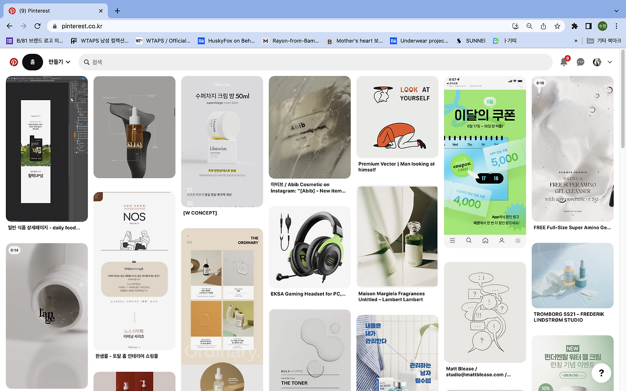Open the Chrome three-dot menu
The width and height of the screenshot is (626, 391).
coord(616,26)
